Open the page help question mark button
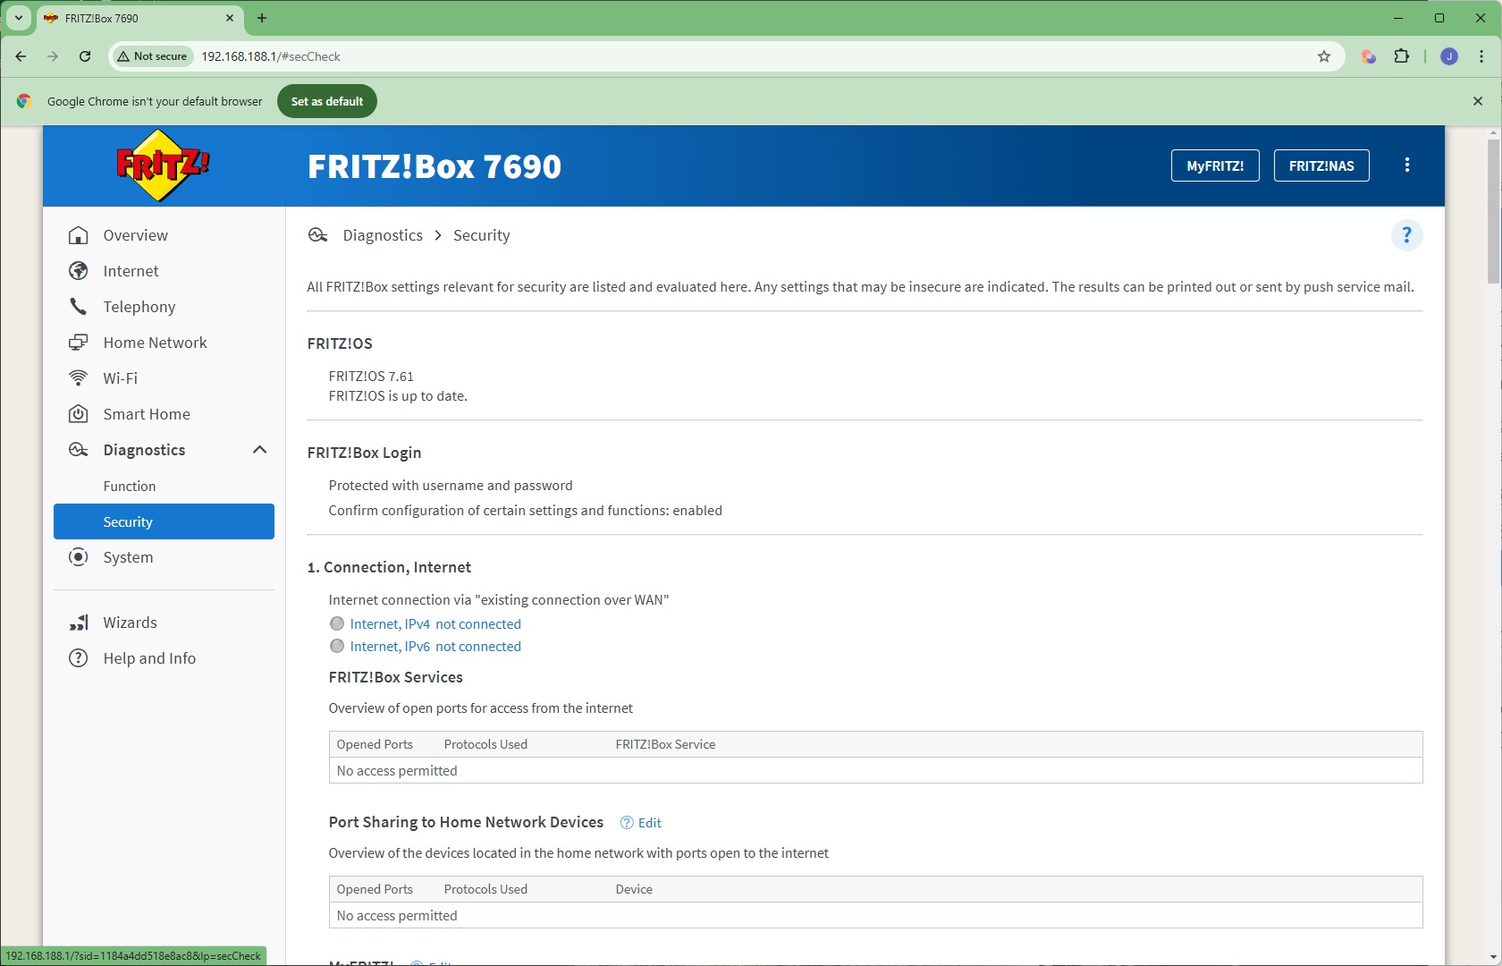This screenshot has width=1502, height=966. (x=1406, y=235)
